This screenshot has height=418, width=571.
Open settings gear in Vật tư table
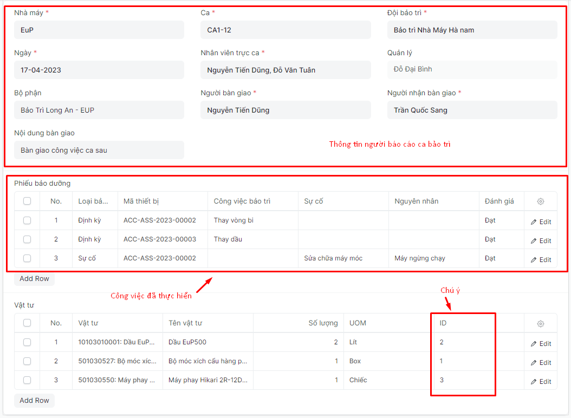coord(540,323)
